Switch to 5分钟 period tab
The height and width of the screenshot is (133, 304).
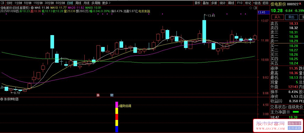coord(28,3)
